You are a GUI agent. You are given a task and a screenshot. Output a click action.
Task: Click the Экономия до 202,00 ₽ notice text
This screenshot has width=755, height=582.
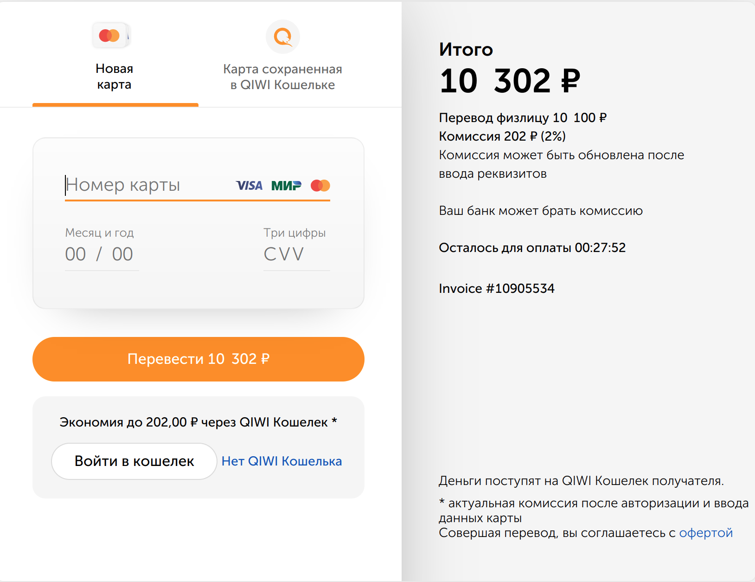click(198, 422)
